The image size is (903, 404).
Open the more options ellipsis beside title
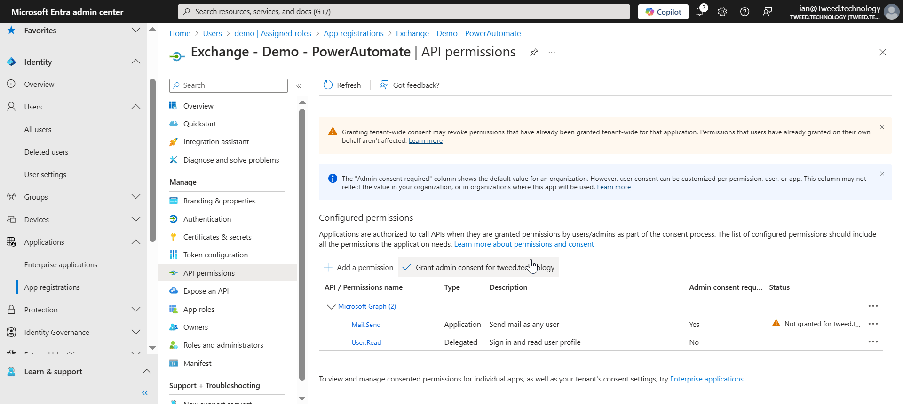click(552, 52)
